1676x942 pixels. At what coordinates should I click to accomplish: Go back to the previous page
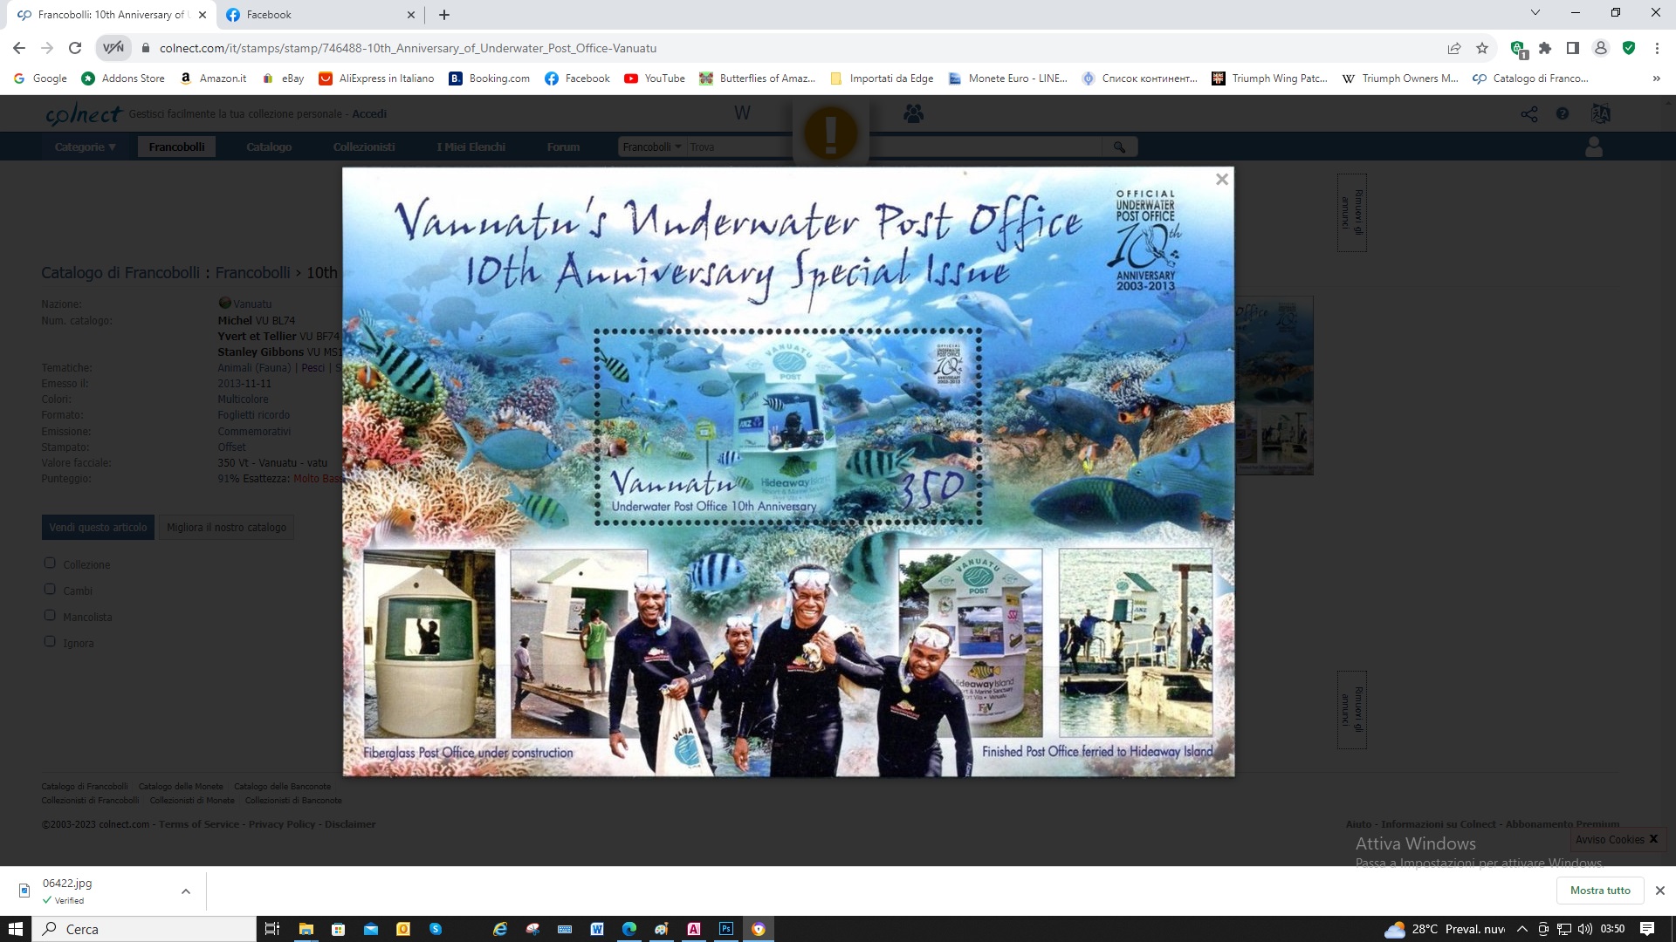[19, 48]
